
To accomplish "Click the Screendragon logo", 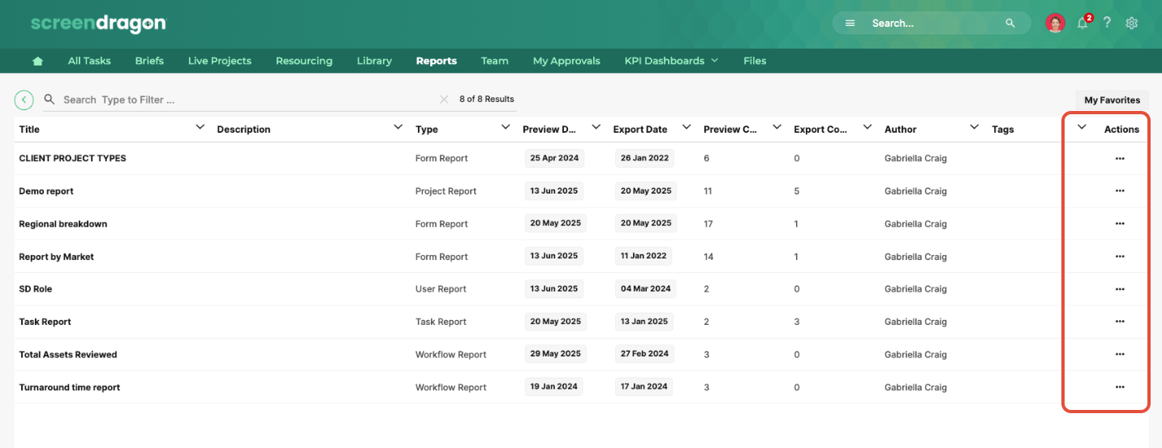I will coord(98,23).
